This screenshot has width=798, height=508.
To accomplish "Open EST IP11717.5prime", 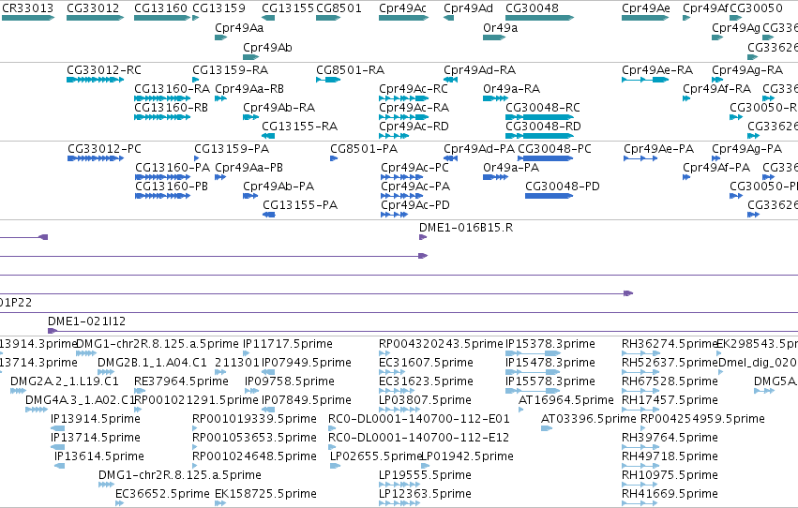I will (x=288, y=344).
